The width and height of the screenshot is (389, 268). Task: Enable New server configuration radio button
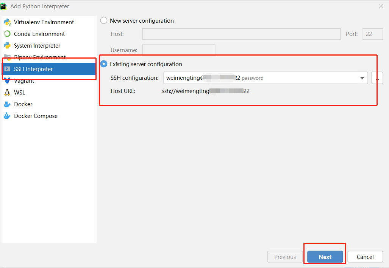click(104, 20)
